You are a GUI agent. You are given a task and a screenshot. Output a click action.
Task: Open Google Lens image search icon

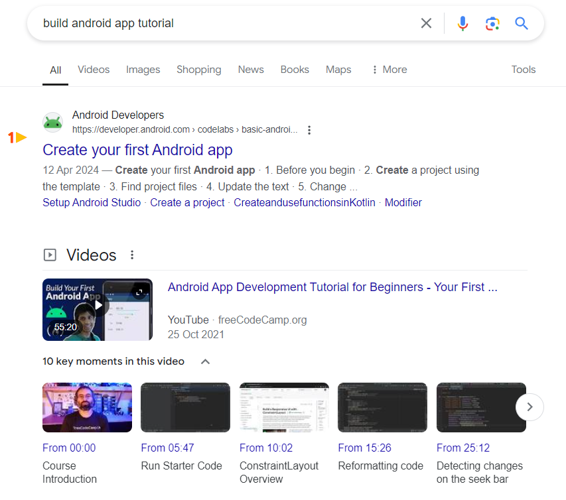tap(492, 24)
